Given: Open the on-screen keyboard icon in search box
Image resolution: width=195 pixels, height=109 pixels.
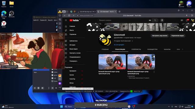Looking at the screenshot, I should coord(150,20).
